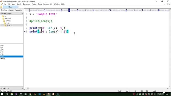Click the line number 6 in gutter
171x96 pixels.
26,31
